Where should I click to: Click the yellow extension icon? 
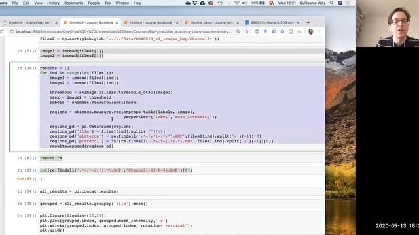click(x=299, y=32)
